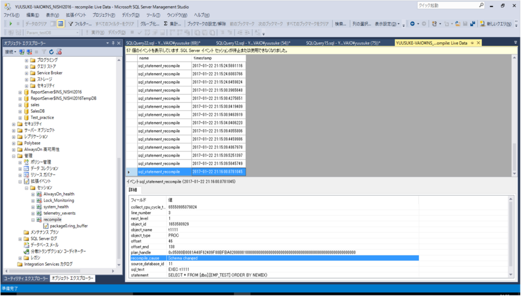This screenshot has width=521, height=296.
Task: Open the 接続 dropdown in Object Explorer
Action: point(11,52)
